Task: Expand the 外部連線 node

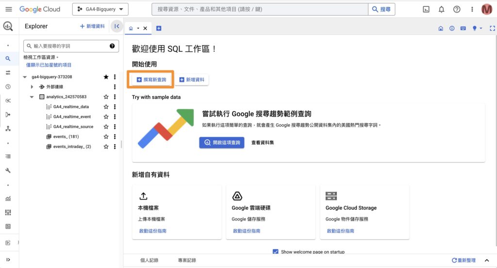Action: pyautogui.click(x=32, y=86)
